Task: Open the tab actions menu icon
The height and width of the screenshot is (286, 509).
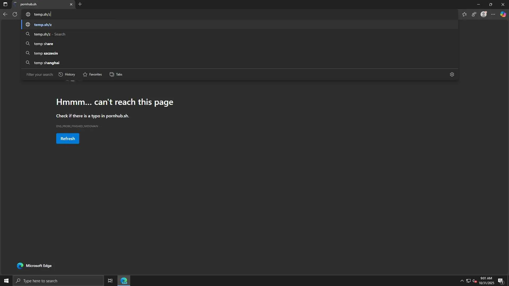Action: pos(5,4)
